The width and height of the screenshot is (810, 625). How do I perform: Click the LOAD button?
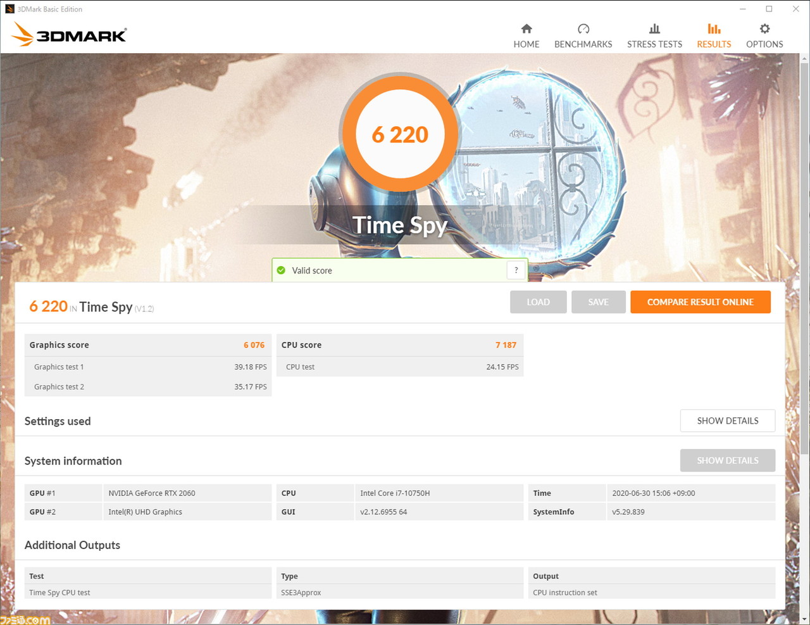[x=538, y=302]
